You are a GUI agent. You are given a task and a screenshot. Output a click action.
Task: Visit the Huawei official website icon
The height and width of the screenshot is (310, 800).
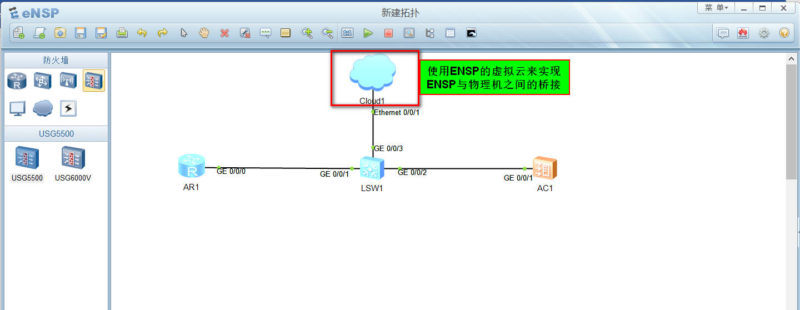tap(743, 33)
